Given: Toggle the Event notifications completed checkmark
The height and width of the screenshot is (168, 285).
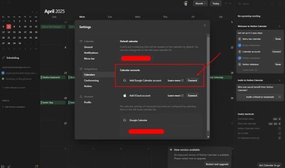Looking at the screenshot, I should 240,45.
